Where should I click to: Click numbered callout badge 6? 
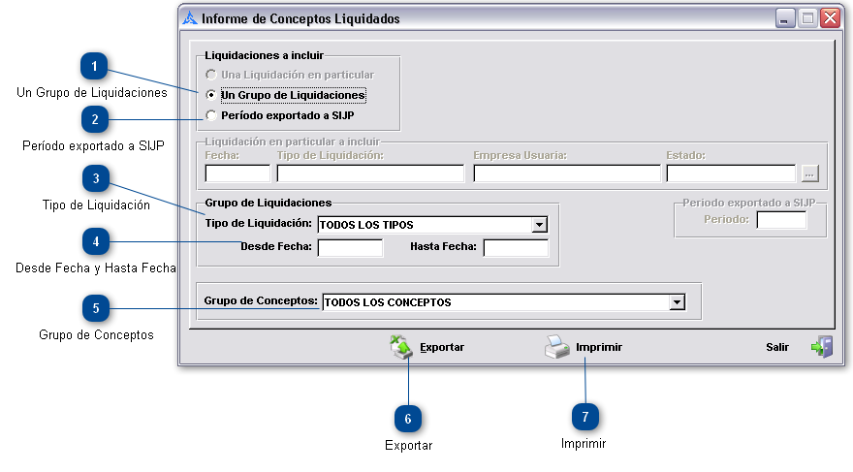(408, 418)
